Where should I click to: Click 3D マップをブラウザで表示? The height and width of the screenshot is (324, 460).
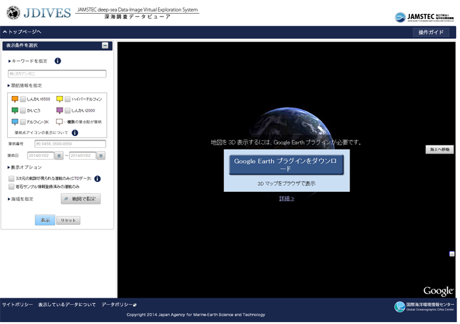click(286, 183)
